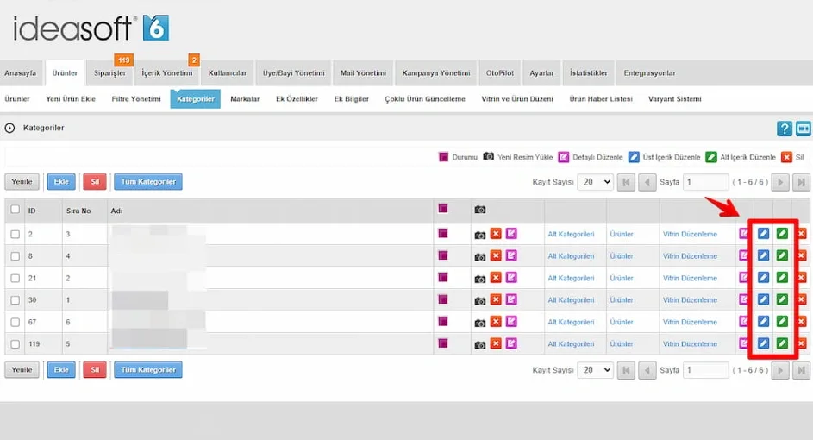Open top Kayıt Sayısı dropdown

pos(595,182)
